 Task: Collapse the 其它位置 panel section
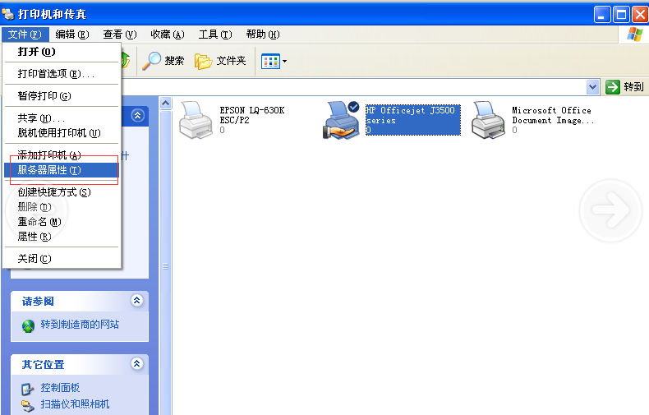point(137,363)
